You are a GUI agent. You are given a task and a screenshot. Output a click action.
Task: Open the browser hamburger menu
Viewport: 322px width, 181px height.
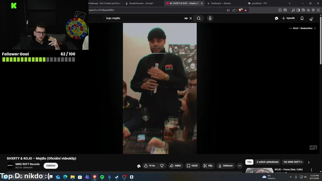[x=318, y=10]
